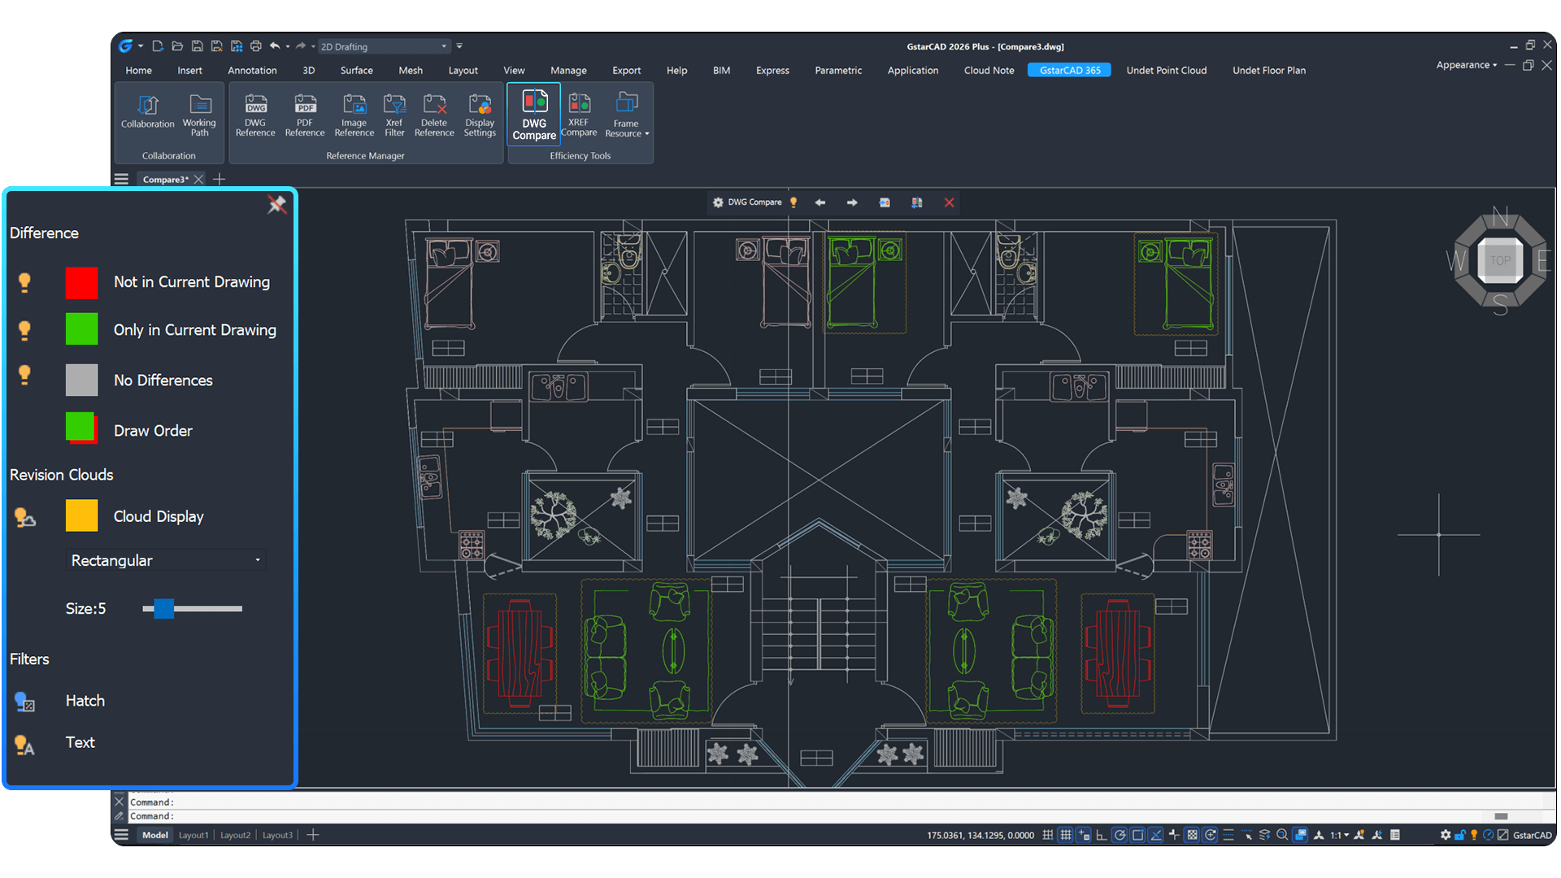The width and height of the screenshot is (1561, 878).
Task: Switch to the Layout2 tab
Action: tap(235, 835)
